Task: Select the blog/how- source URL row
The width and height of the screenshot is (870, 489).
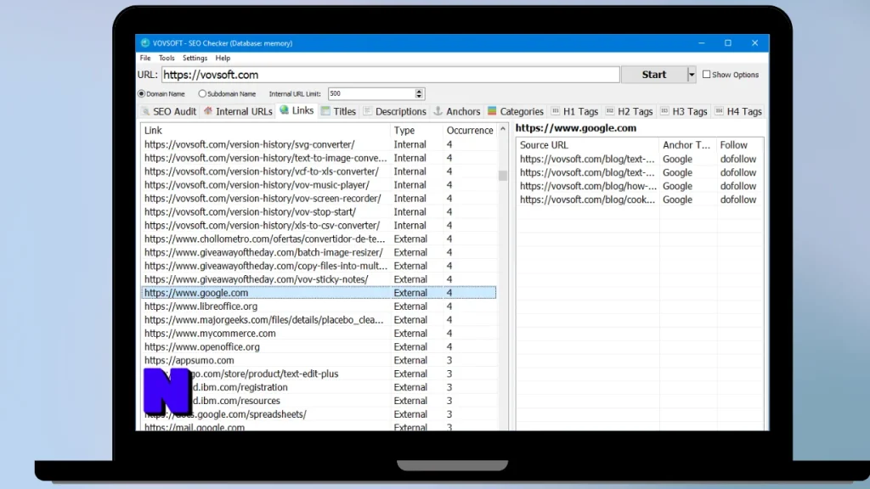Action: tap(640, 186)
